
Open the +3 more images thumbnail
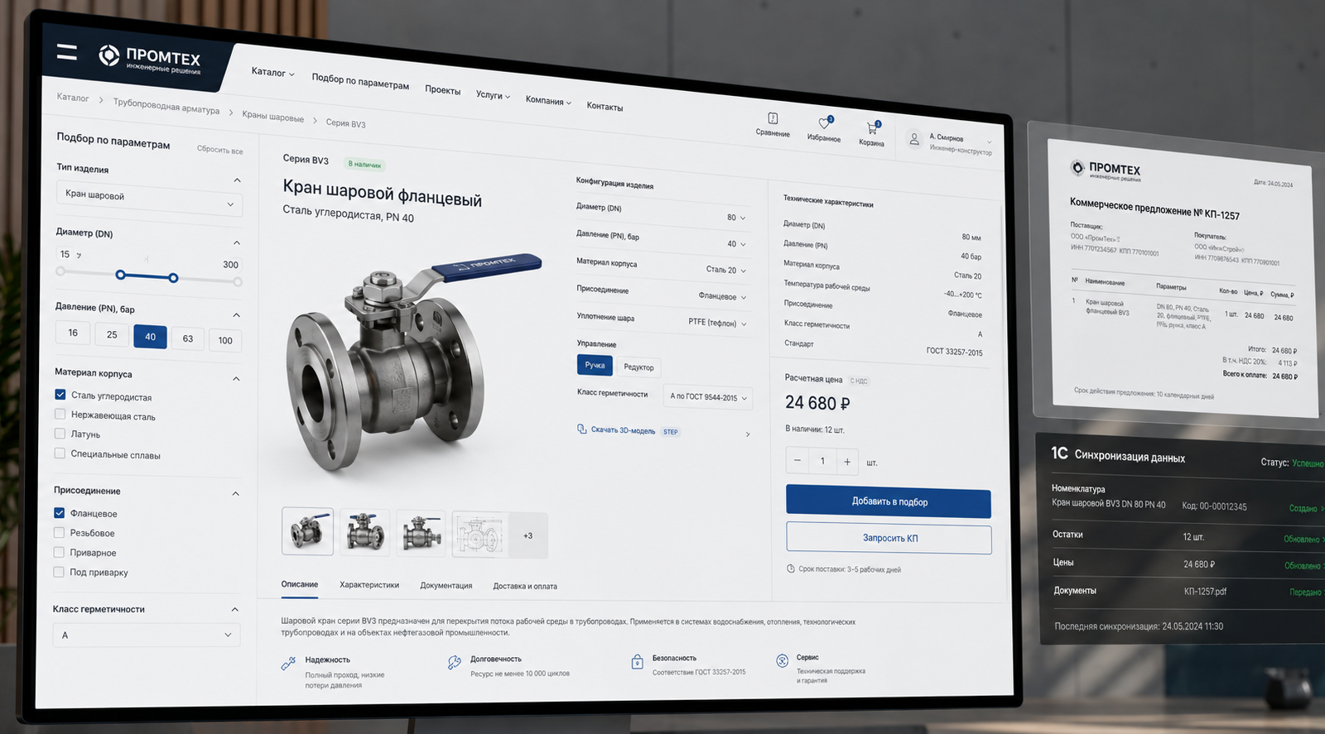point(528,535)
